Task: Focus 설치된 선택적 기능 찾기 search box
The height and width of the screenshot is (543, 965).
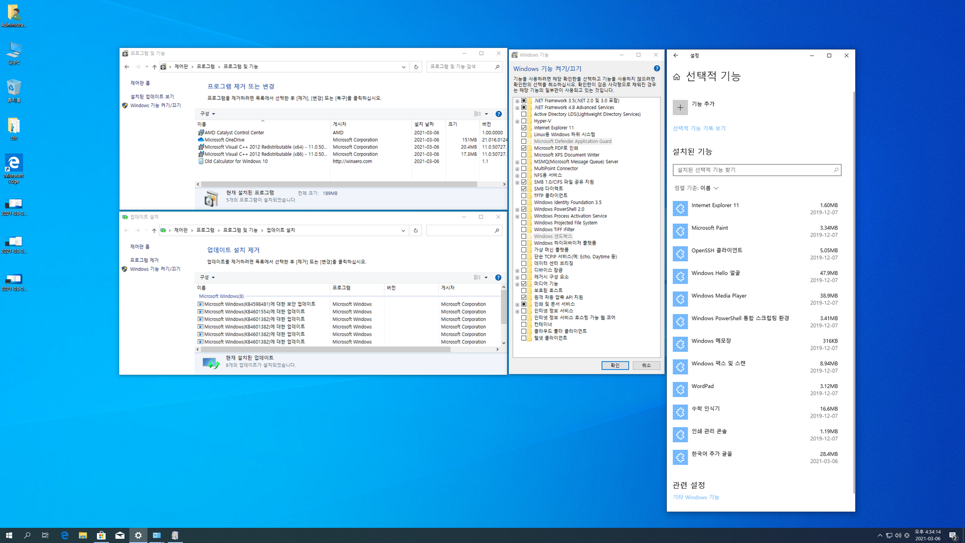Action: click(x=757, y=170)
